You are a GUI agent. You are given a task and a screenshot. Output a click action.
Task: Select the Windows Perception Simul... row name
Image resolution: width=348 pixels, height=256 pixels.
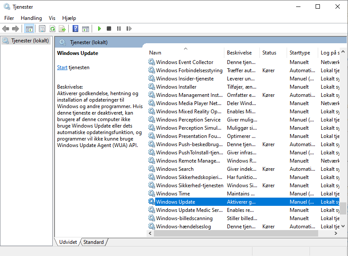pos(188,128)
